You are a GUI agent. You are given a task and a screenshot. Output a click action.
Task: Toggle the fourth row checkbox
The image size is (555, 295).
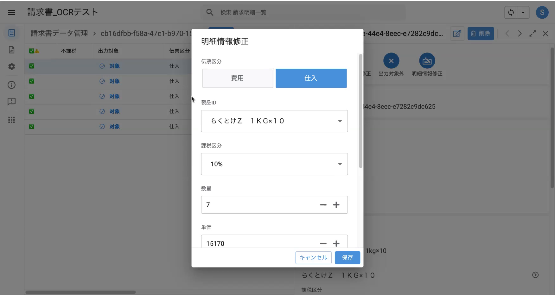tap(32, 111)
